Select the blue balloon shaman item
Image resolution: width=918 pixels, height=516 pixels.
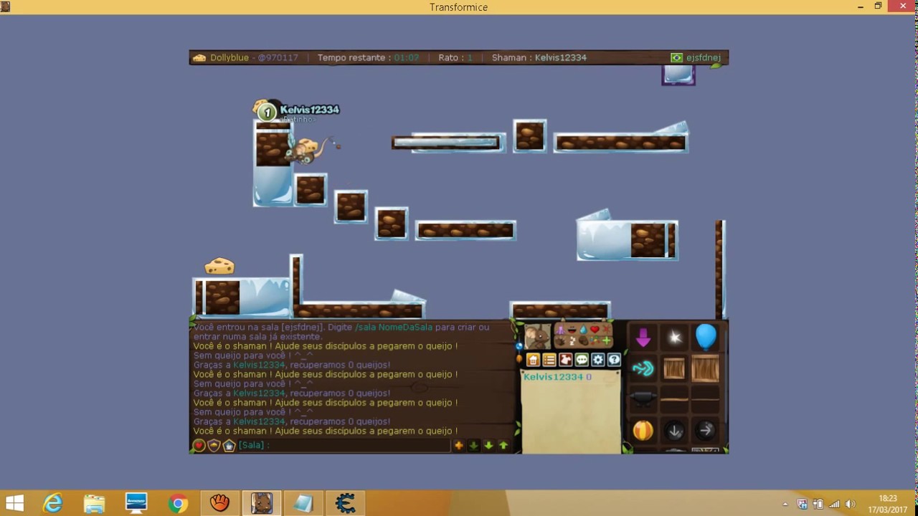pos(706,337)
